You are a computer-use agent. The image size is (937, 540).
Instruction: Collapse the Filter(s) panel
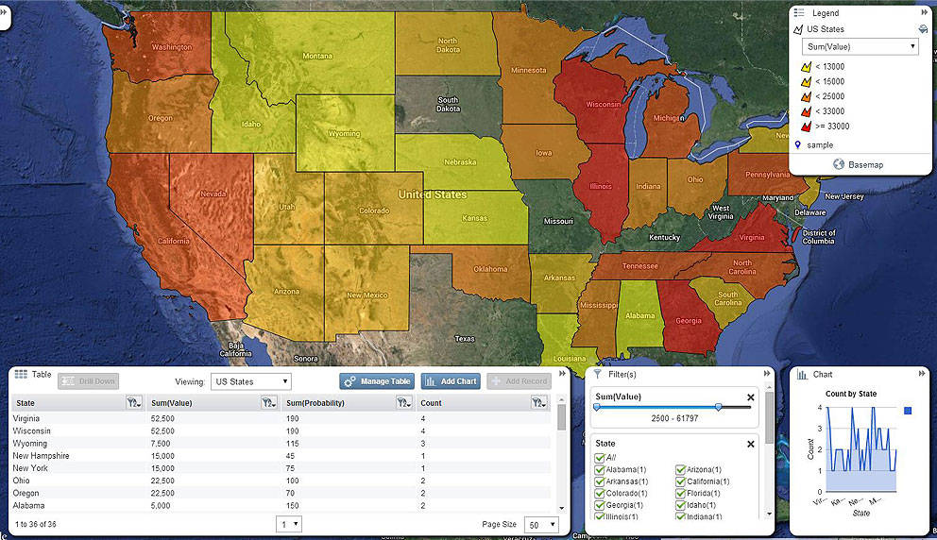click(766, 374)
